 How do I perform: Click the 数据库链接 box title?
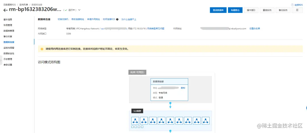tap(158, 81)
